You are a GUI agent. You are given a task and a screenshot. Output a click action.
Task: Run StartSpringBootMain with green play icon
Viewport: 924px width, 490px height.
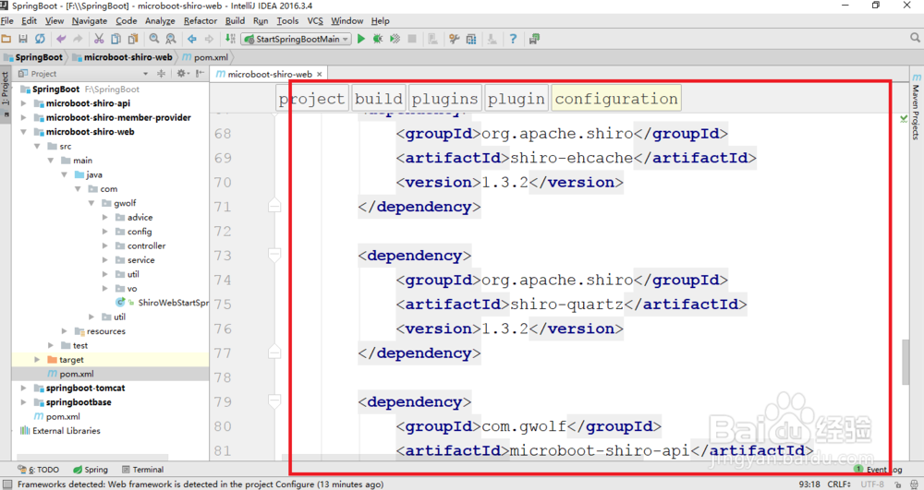pos(361,39)
